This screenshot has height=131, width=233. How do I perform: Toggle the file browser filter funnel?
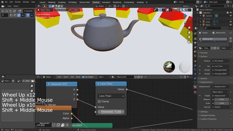tap(28, 15)
